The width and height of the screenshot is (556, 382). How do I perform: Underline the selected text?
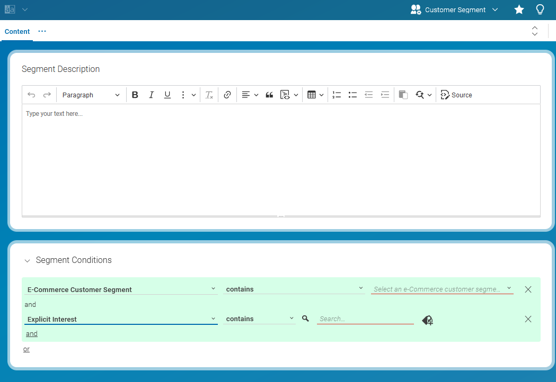pyautogui.click(x=167, y=95)
